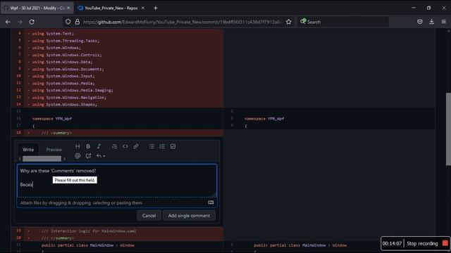The height and width of the screenshot is (253, 451).
Task: Reload the current GitHub page
Action: pyautogui.click(x=32, y=22)
